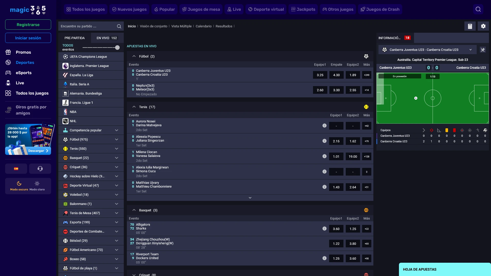This screenshot has height=276, width=491.
Task: Open the Canberra match selector dropdown
Action: pos(427,50)
